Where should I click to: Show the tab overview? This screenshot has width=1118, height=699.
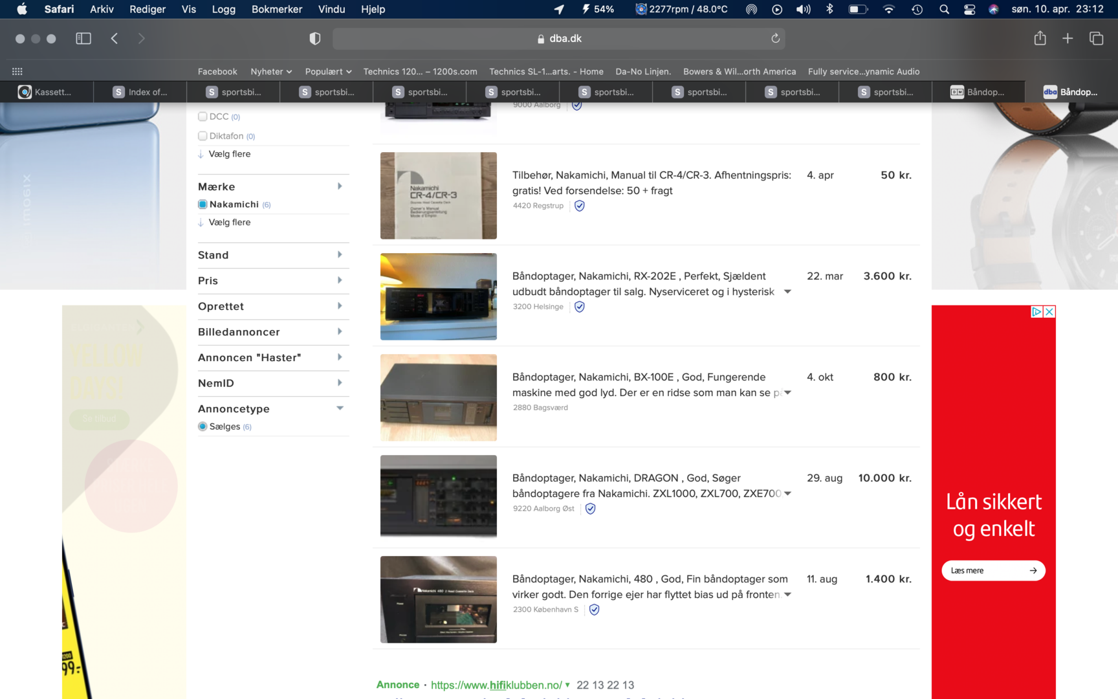click(1096, 38)
